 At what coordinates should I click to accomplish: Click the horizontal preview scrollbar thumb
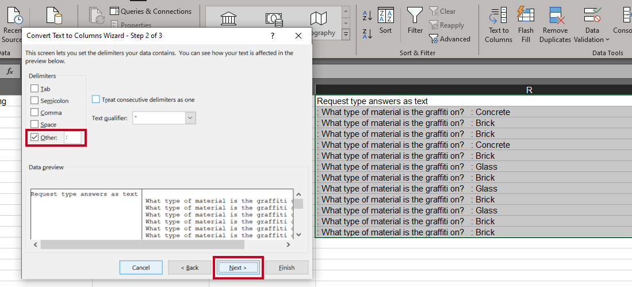tap(142, 244)
